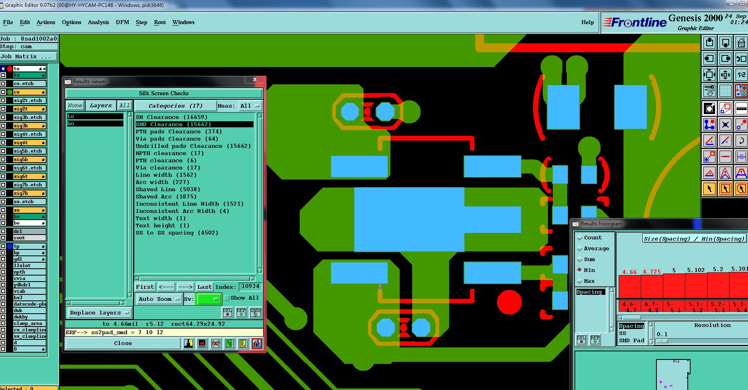Click the board overview thumbnail at bottom right
The image size is (748, 390).
673,374
